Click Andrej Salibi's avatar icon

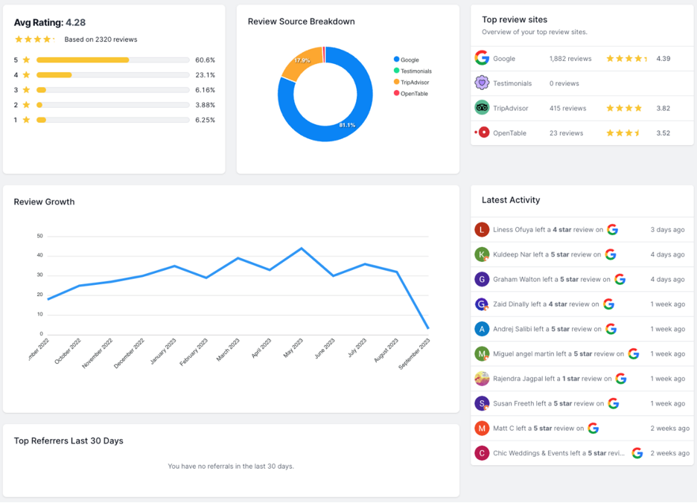point(482,329)
